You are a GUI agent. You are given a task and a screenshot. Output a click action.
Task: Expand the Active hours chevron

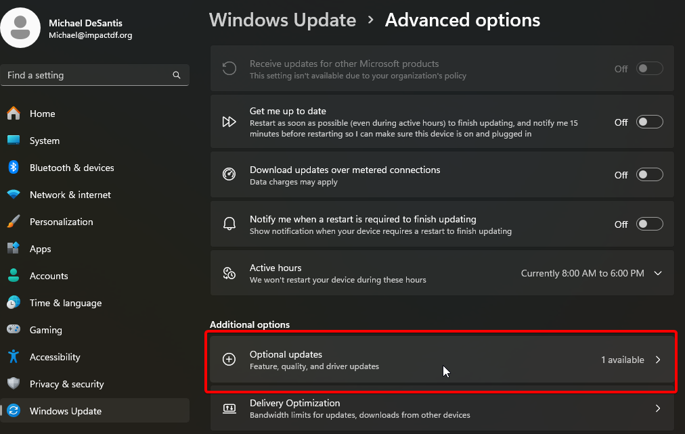coord(657,273)
